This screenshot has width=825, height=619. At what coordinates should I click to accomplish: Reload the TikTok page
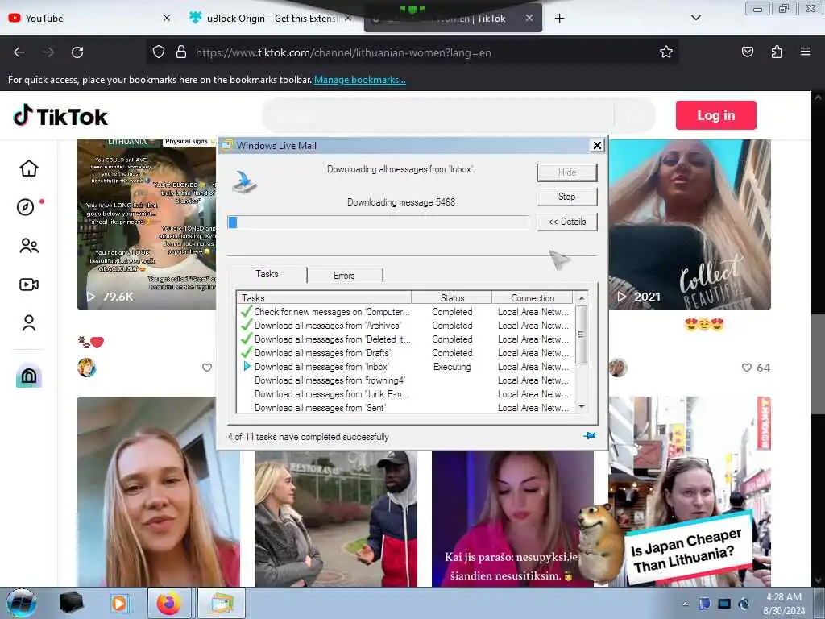pos(77,52)
